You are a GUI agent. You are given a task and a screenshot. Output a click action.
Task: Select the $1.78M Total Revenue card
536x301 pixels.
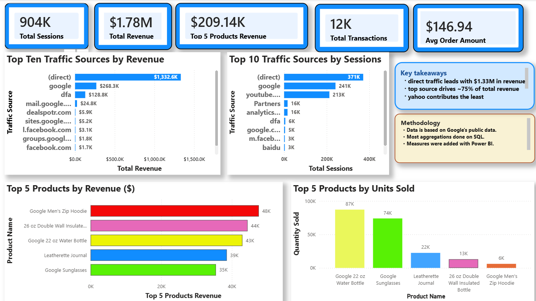(132, 26)
